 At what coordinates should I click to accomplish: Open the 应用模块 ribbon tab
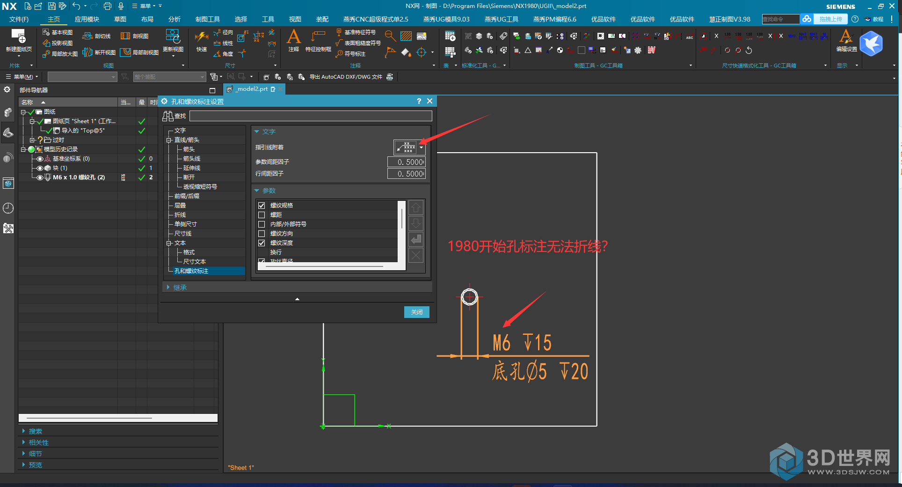87,19
